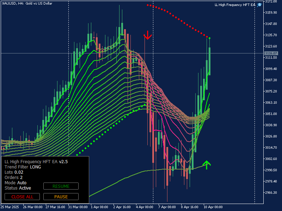
Task: Click the 2990.50 price scale label
Action: 271,170
